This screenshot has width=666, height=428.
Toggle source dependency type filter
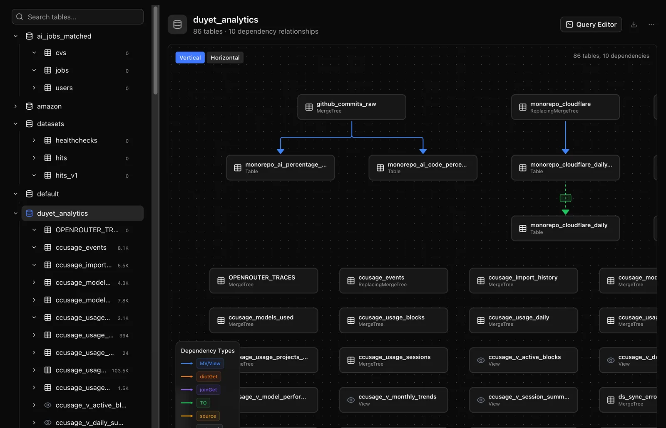pos(208,416)
